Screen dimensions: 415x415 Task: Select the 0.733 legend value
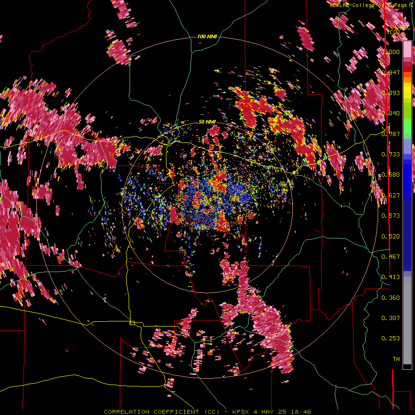click(x=391, y=154)
